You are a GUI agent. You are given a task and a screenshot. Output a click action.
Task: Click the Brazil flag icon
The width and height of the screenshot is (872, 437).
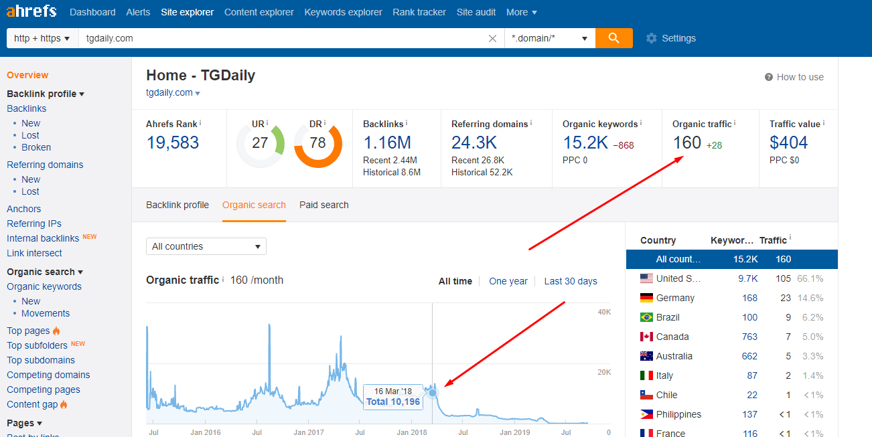(x=646, y=317)
